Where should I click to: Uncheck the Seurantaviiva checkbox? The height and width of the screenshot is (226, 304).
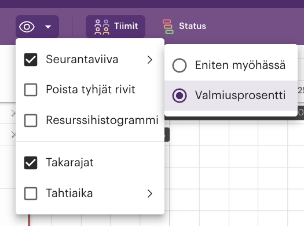pos(31,60)
